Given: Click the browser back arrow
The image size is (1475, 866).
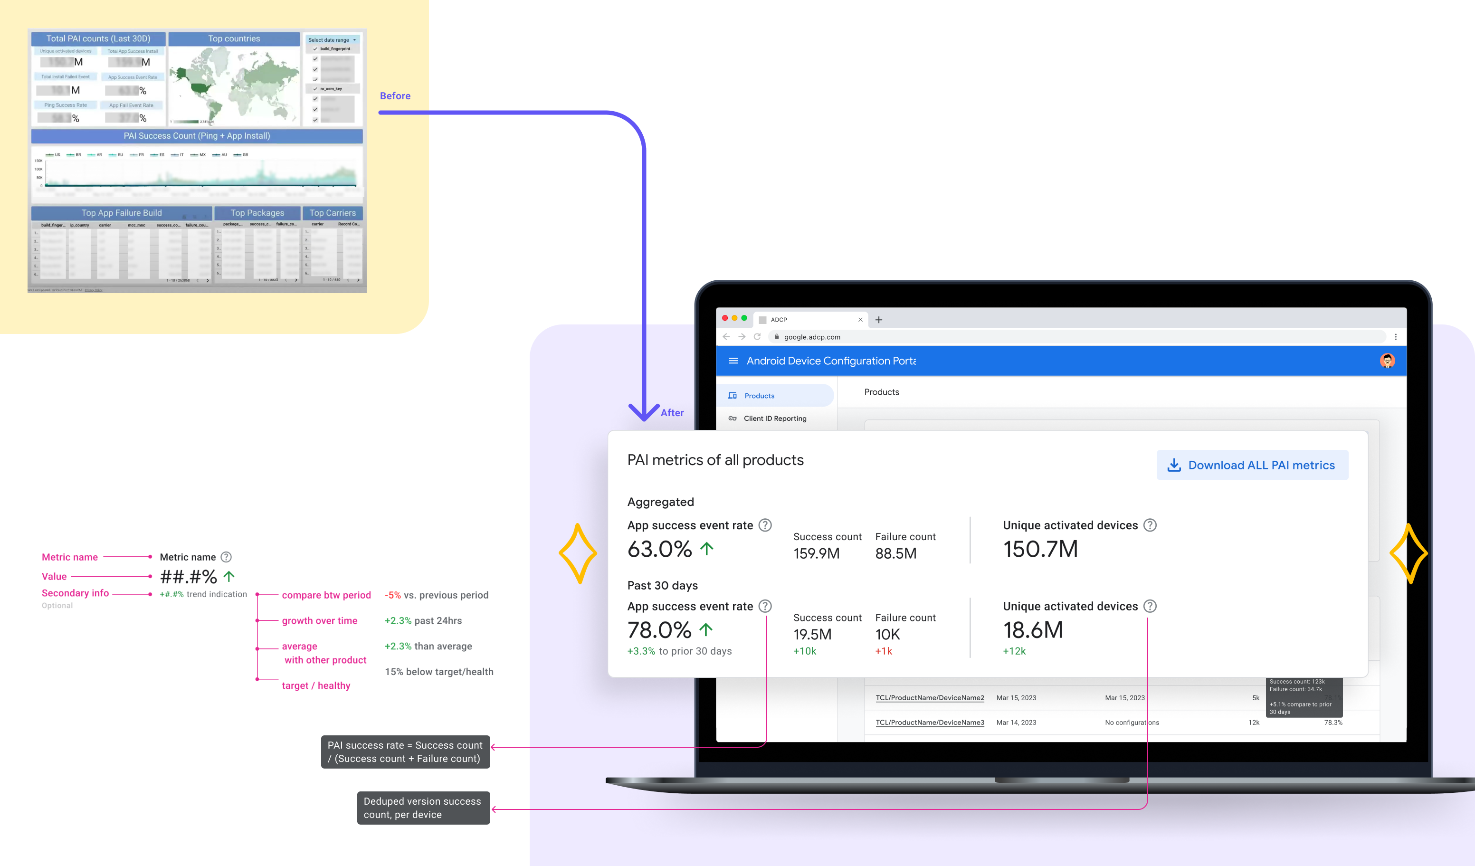Looking at the screenshot, I should (726, 336).
